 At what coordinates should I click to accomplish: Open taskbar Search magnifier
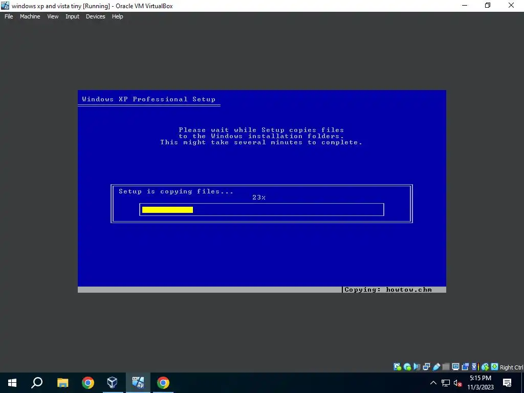click(x=37, y=383)
